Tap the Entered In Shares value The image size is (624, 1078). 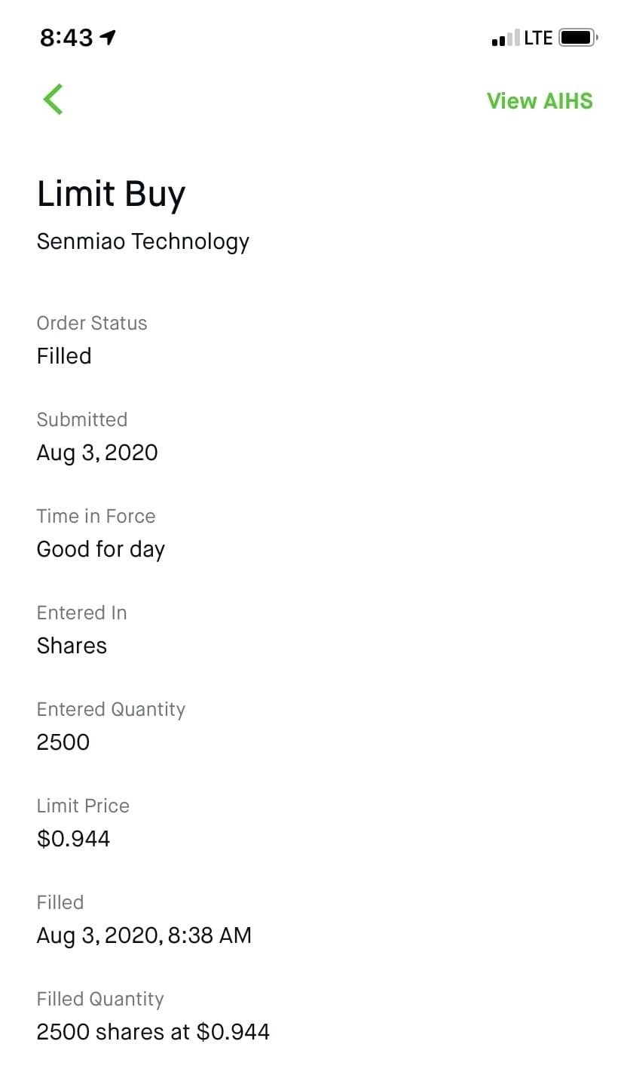tap(72, 646)
